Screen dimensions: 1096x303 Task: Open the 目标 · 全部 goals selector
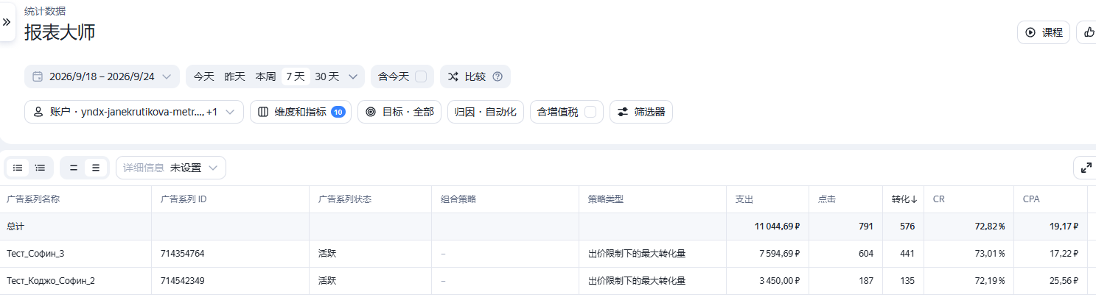(x=399, y=112)
